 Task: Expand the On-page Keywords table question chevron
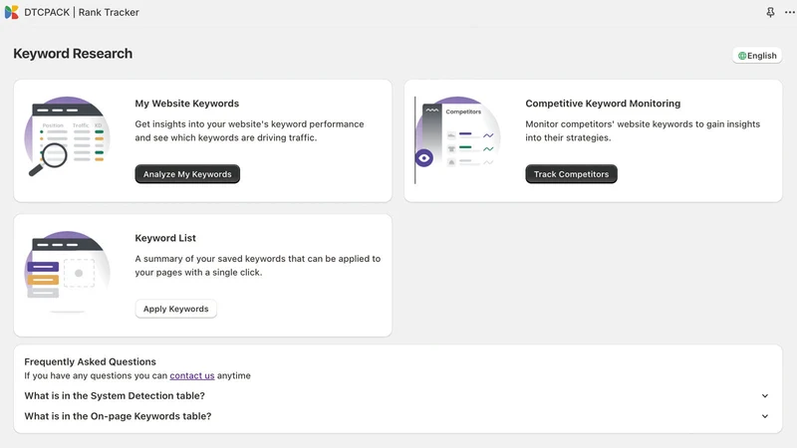[765, 416]
